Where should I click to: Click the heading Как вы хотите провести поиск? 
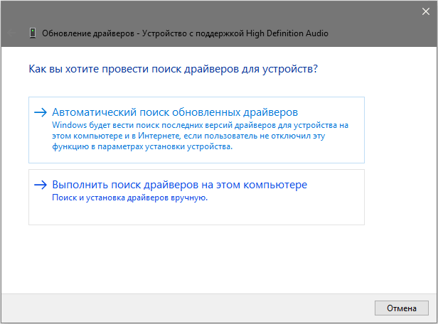pos(173,70)
